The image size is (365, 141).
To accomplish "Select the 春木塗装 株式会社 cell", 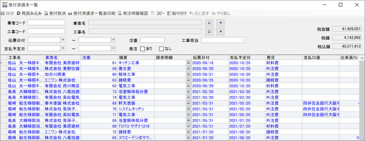I will point(62,103).
